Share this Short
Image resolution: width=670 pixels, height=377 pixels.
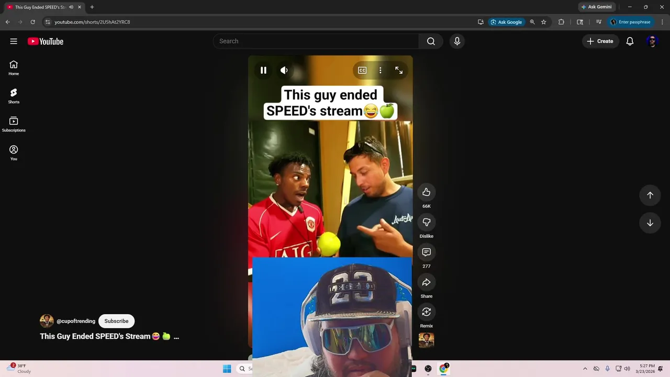[x=427, y=282]
